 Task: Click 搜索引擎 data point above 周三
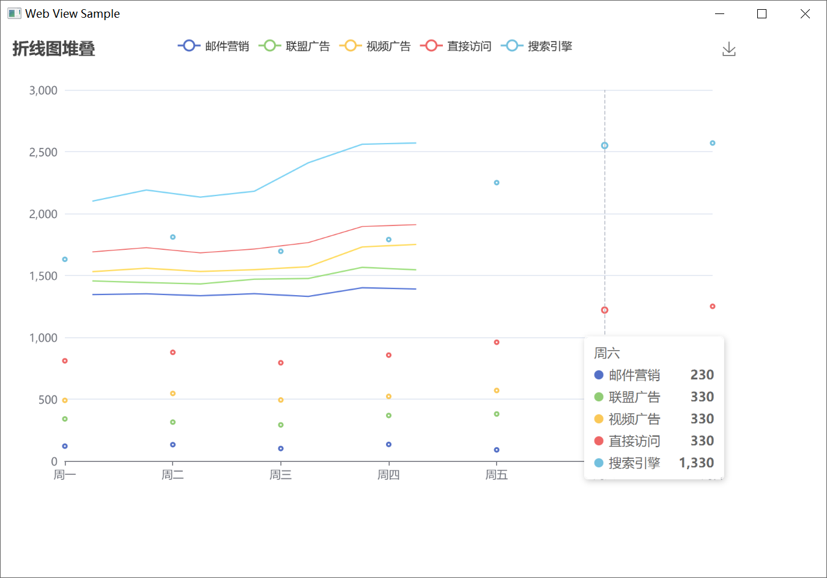281,251
